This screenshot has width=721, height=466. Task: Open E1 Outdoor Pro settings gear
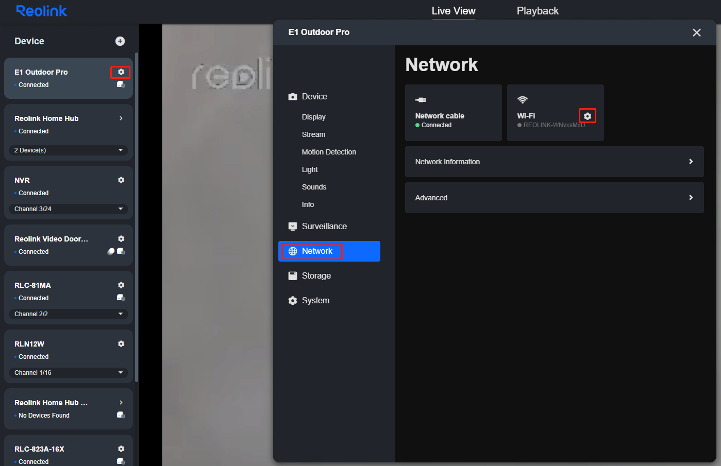pos(121,72)
